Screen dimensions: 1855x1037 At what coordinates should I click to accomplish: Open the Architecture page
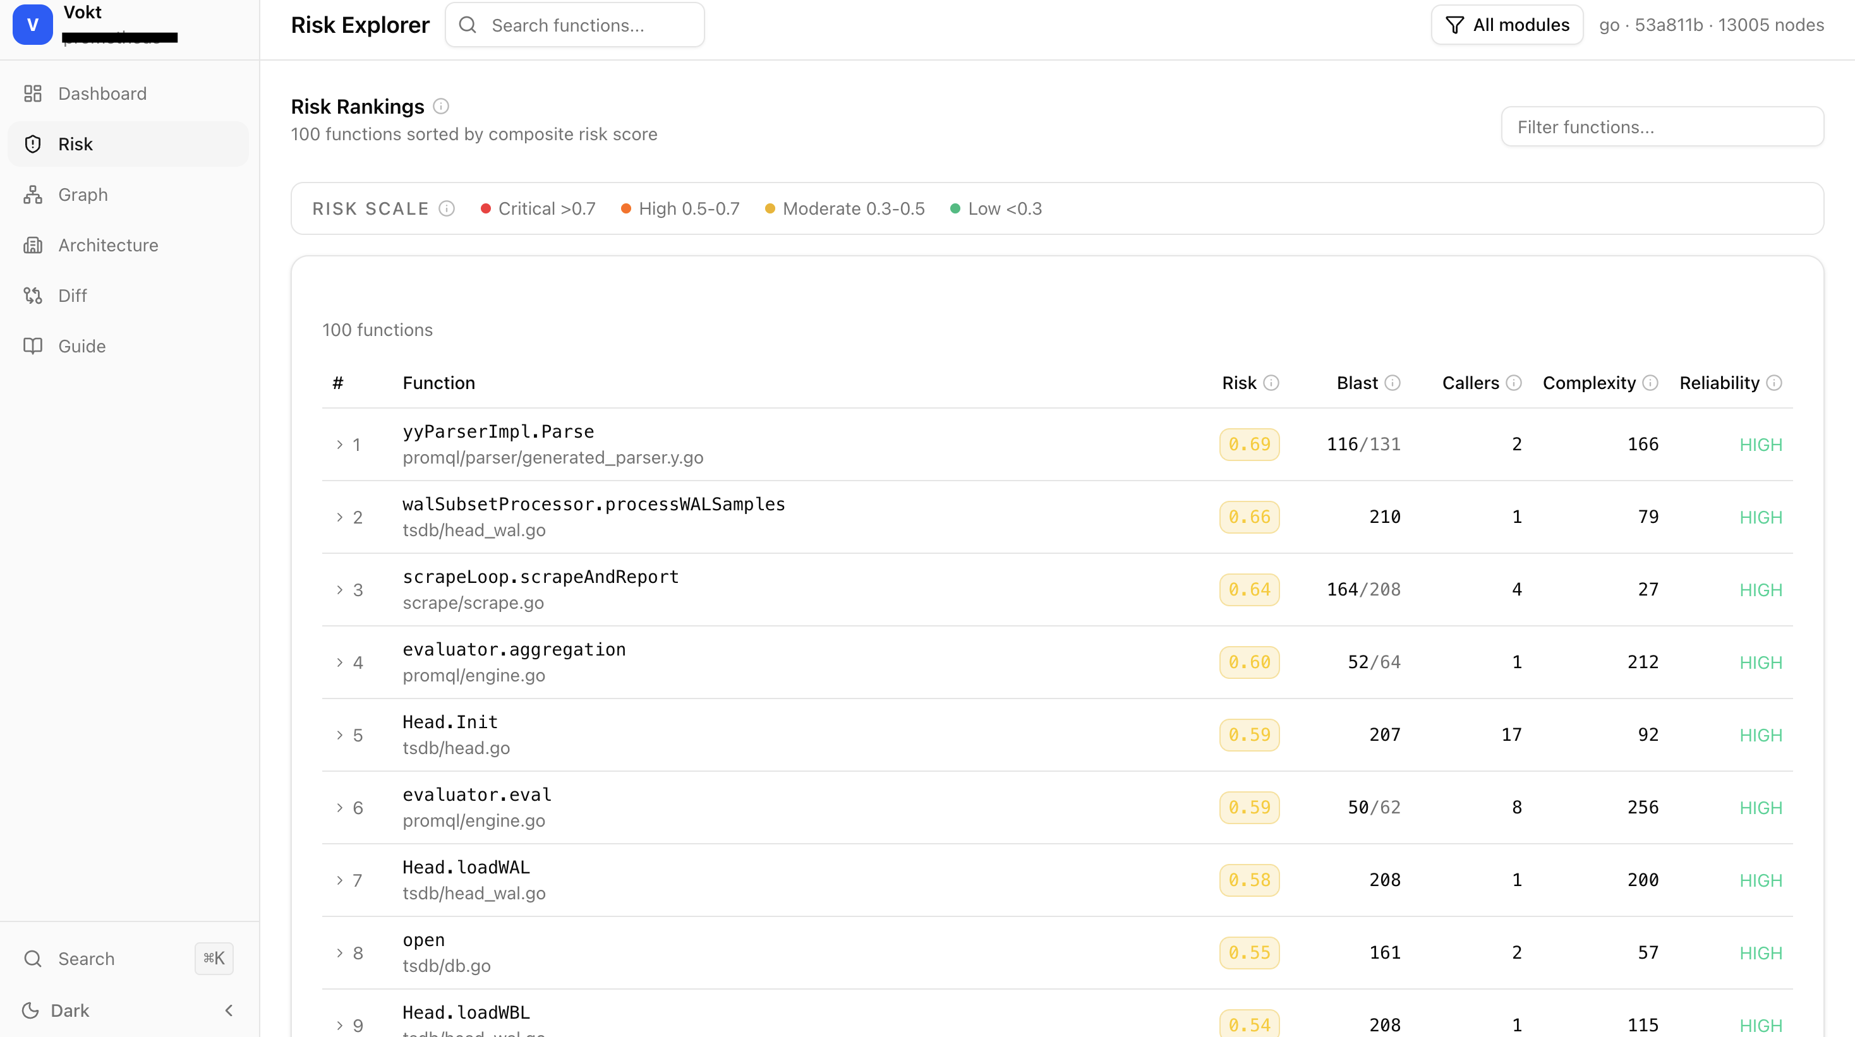point(128,244)
